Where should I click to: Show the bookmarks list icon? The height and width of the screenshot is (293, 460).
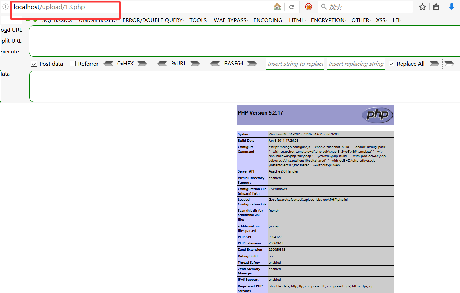pos(436,7)
